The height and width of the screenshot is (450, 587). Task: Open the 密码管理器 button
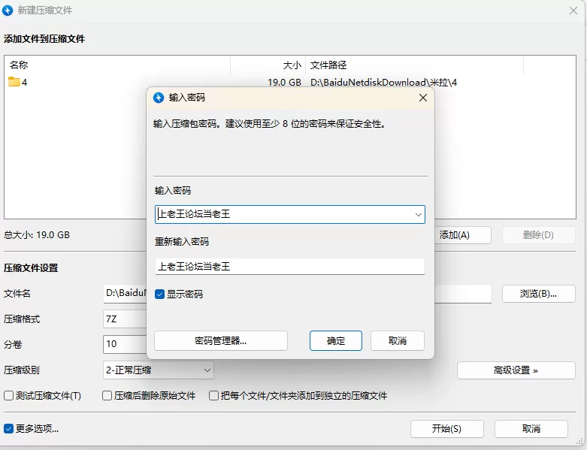pos(221,340)
